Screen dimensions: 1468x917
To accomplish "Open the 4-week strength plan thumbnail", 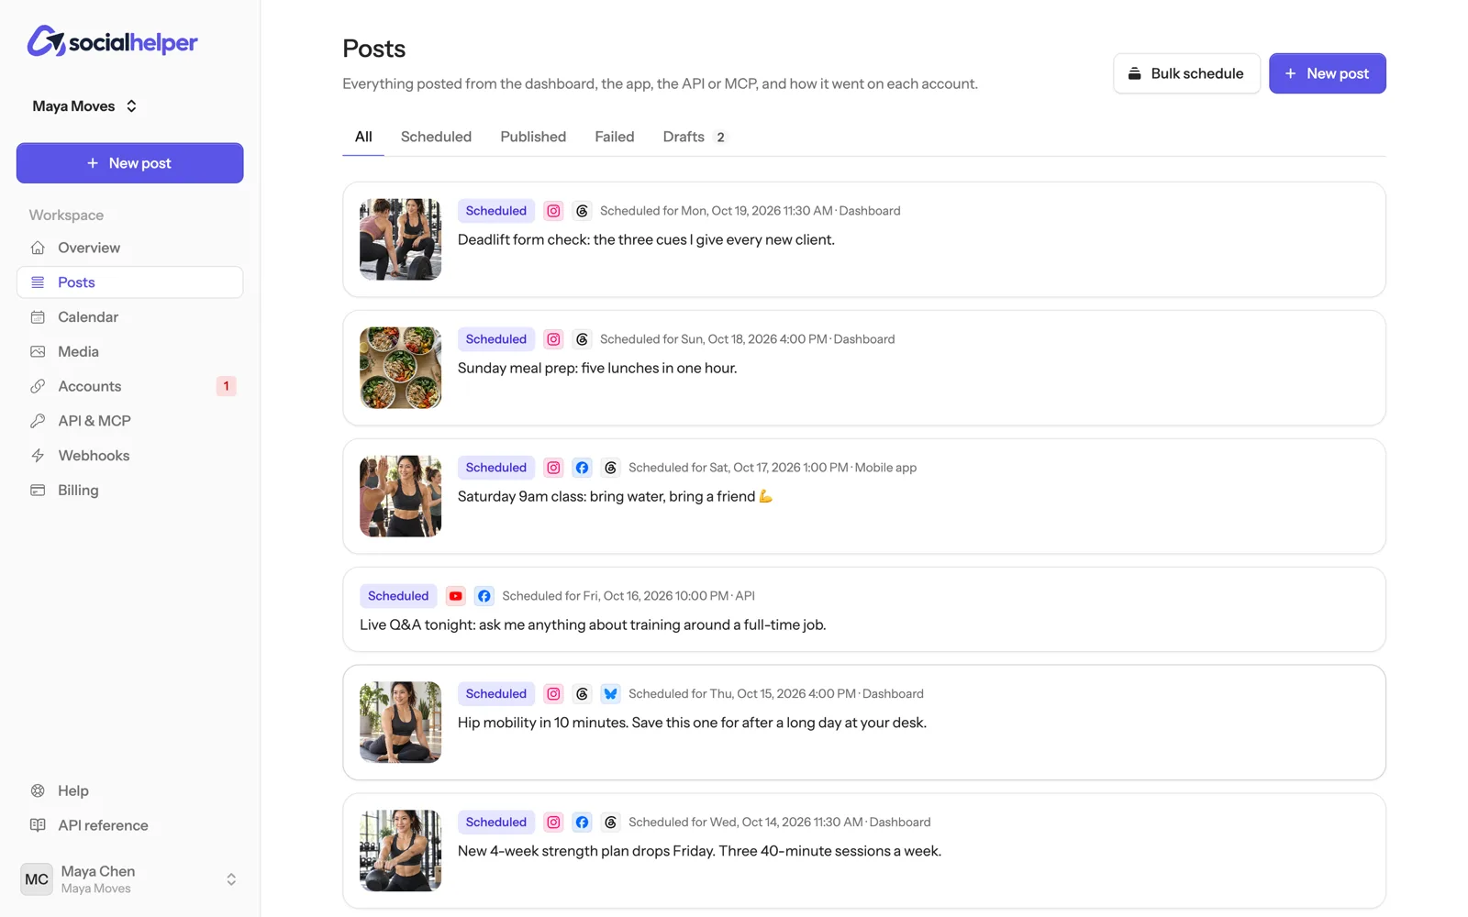I will [x=400, y=850].
